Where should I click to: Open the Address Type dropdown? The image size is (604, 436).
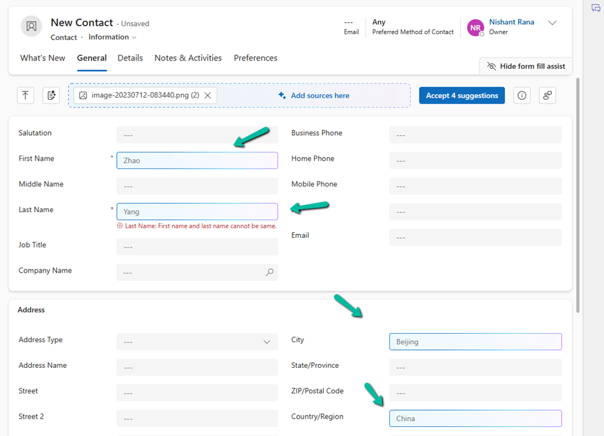click(197, 342)
